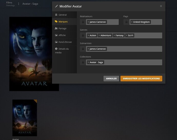Switch to the Partage tab
The width and height of the screenshot is (177, 140).
point(64,28)
